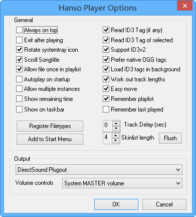The image size is (196, 217).
Task: Turn on Show remaining time
Action: pyautogui.click(x=19, y=99)
